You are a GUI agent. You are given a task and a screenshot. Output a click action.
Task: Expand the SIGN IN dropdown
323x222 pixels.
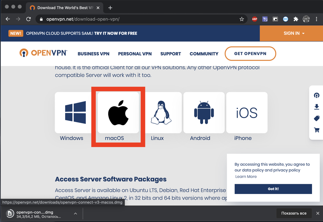294,33
